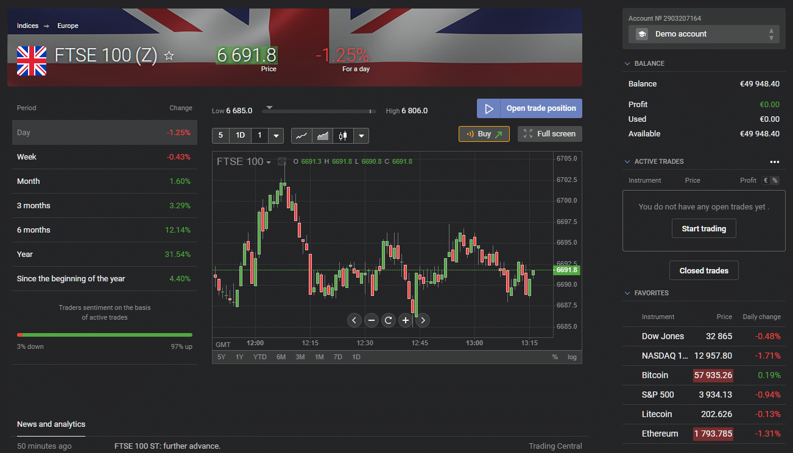Screen dimensions: 793x453
Task: Reset the chart with the refresh icon
Action: pos(389,320)
